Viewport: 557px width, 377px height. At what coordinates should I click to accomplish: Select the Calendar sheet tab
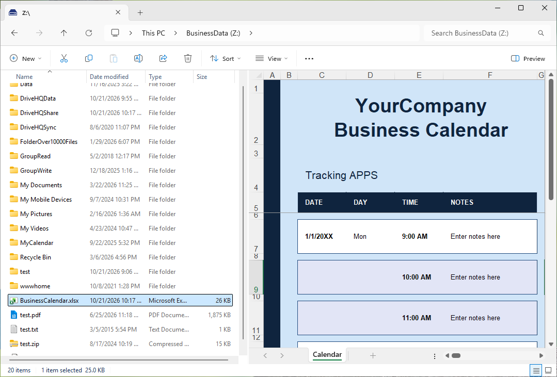[x=327, y=355]
